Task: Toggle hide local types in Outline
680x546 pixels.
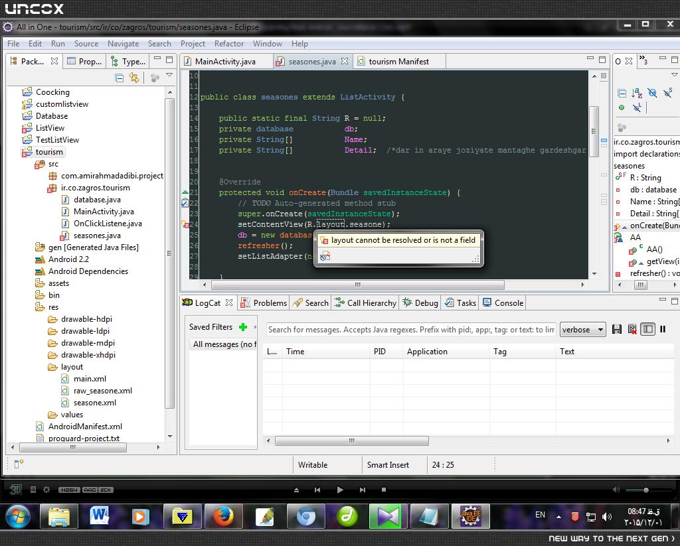Action: [x=637, y=107]
